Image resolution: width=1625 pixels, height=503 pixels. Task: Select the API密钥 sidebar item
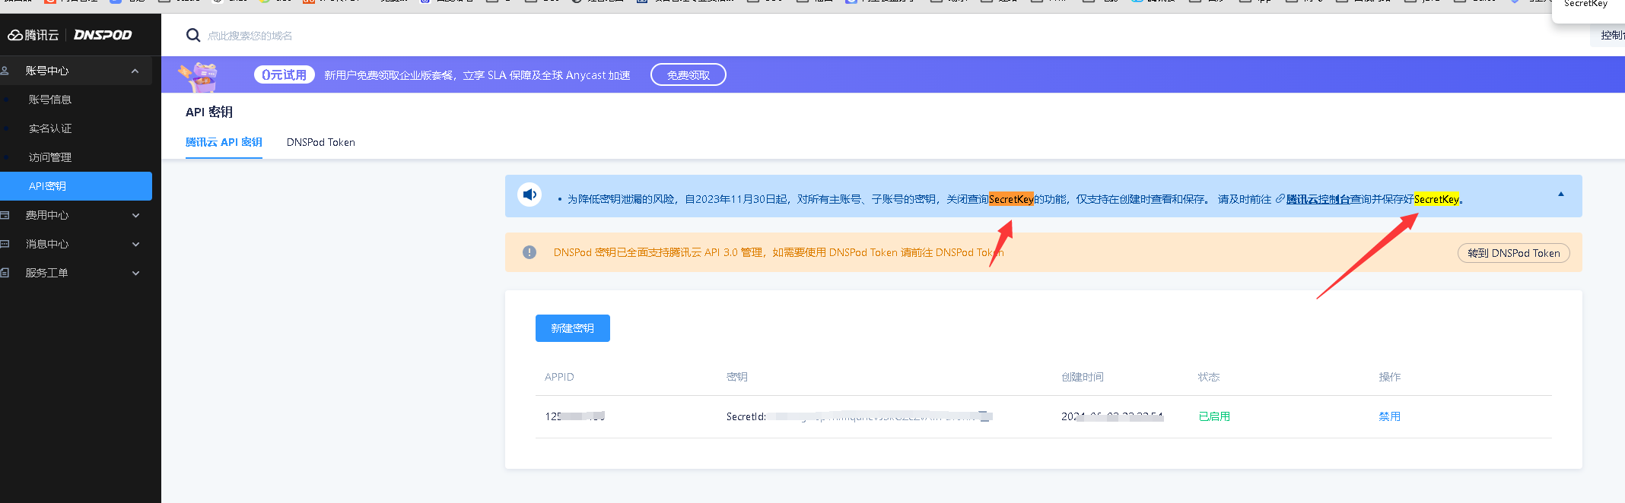76,186
